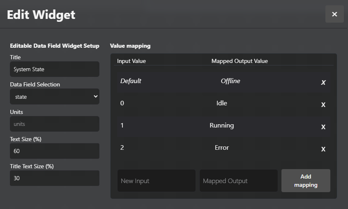348x209 pixels.
Task: Select the Title Text Size (%) field
Action: click(55, 178)
